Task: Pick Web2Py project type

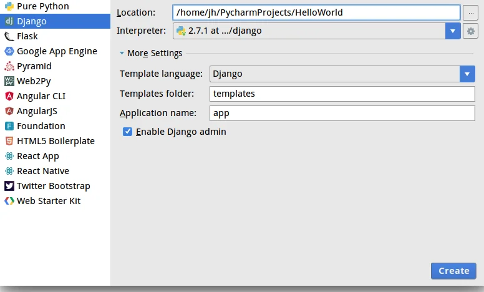Action: pyautogui.click(x=56, y=81)
